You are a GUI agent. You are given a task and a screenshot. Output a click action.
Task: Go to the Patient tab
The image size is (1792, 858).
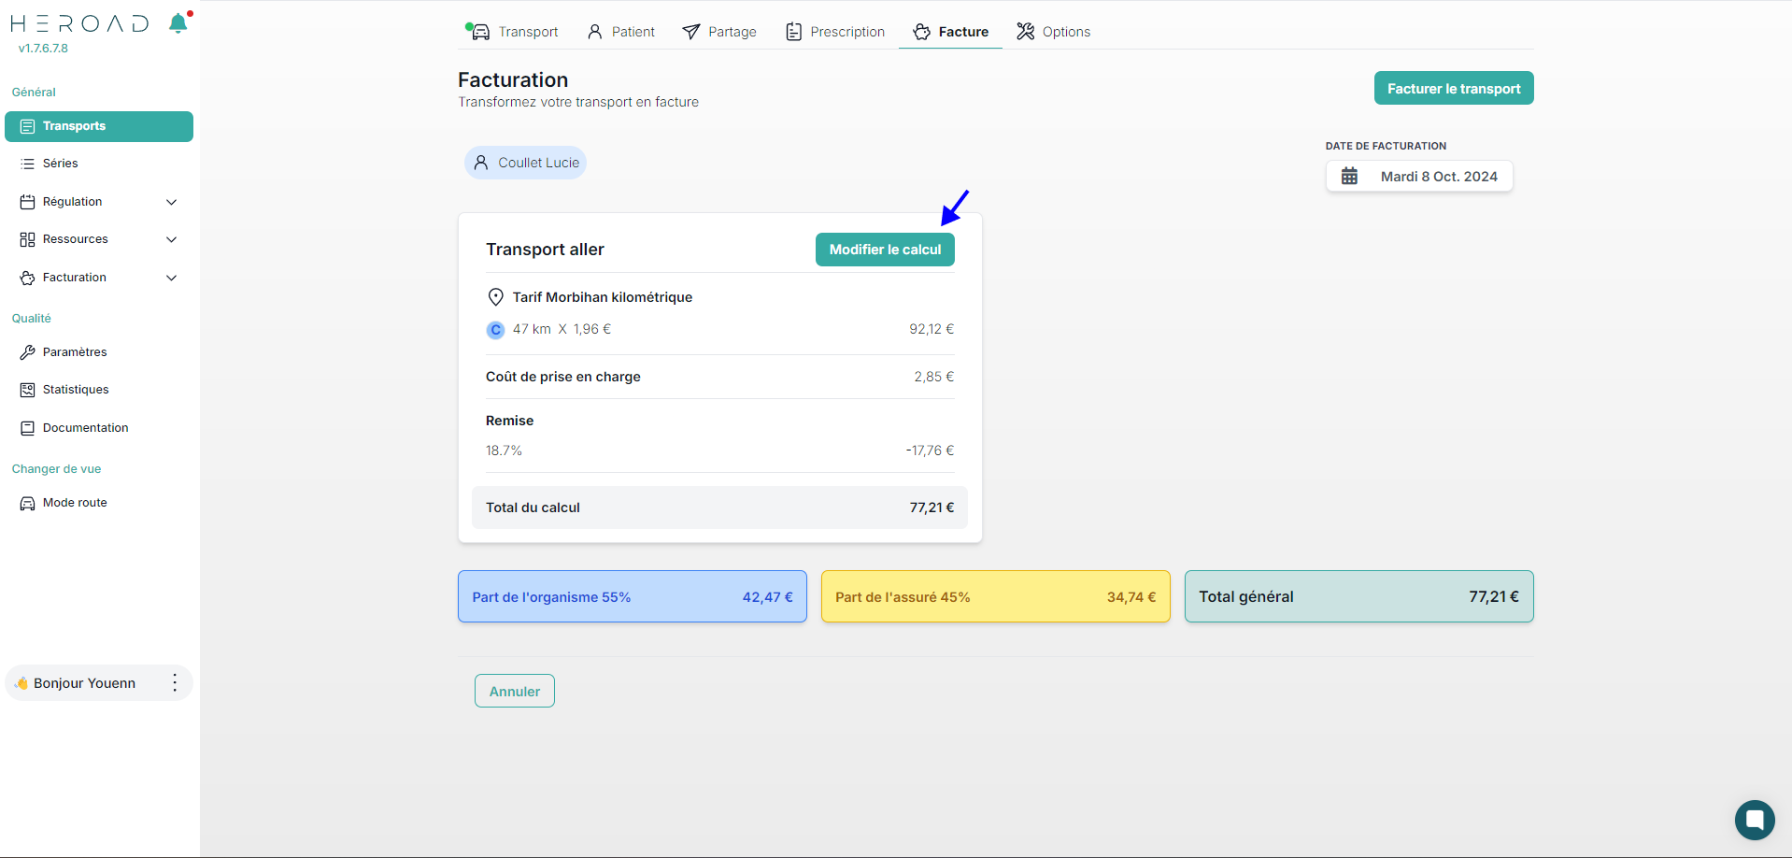click(x=621, y=32)
